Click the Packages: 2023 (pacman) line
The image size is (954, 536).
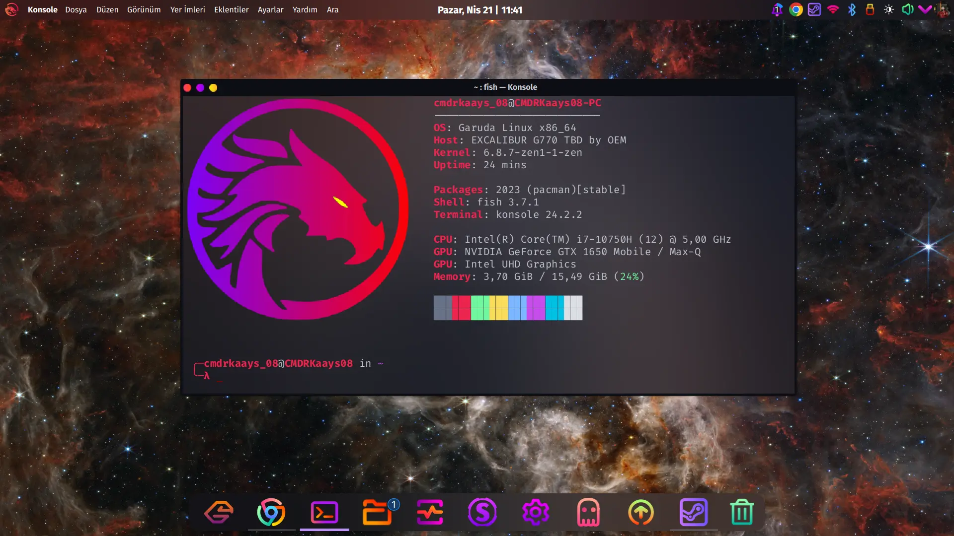tap(530, 190)
